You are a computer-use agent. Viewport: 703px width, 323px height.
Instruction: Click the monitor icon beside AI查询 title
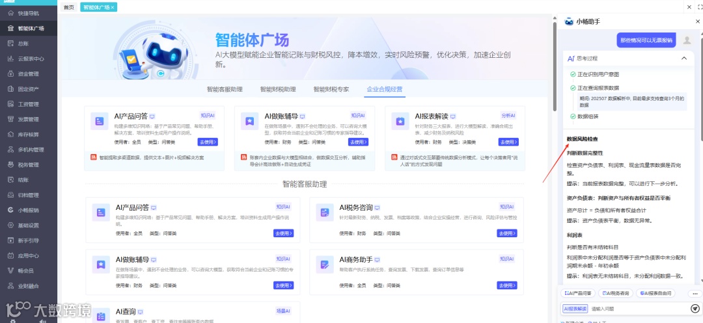click(140, 312)
